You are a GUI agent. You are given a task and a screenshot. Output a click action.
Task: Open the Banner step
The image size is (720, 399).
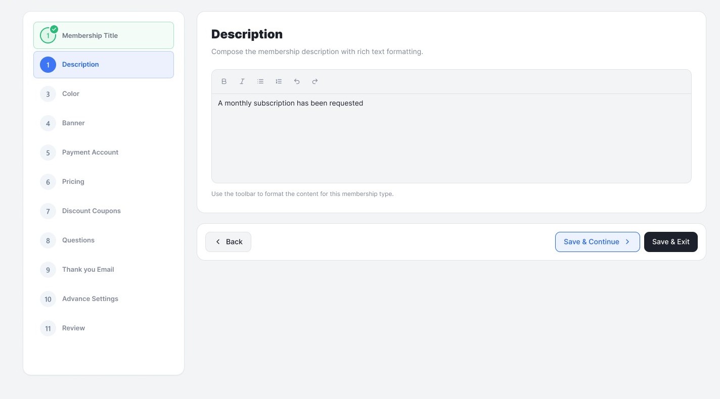coord(104,123)
